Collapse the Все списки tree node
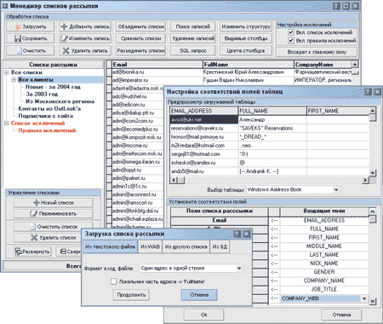 tap(7, 72)
